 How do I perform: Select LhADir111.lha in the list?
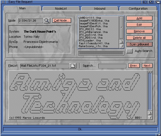(x=98, y=18)
